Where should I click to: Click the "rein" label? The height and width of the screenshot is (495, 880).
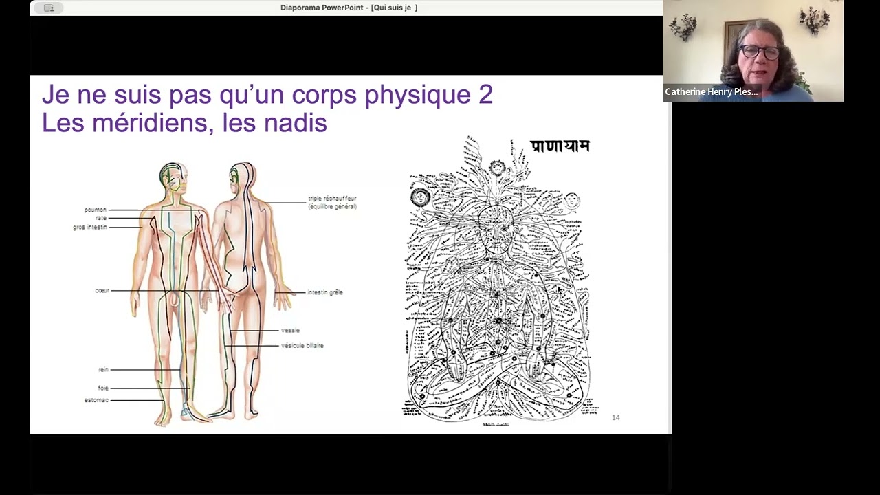point(103,370)
